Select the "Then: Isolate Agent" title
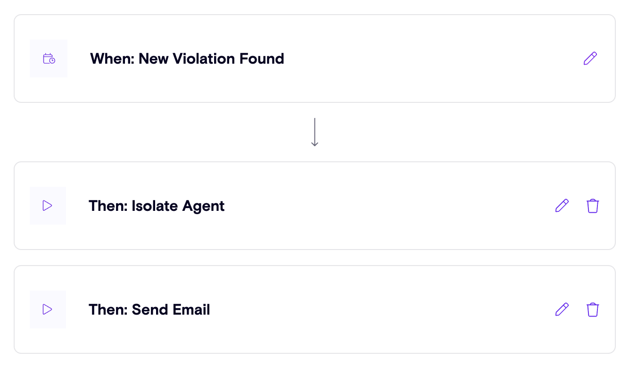Screen dimensions: 629x367 (157, 206)
